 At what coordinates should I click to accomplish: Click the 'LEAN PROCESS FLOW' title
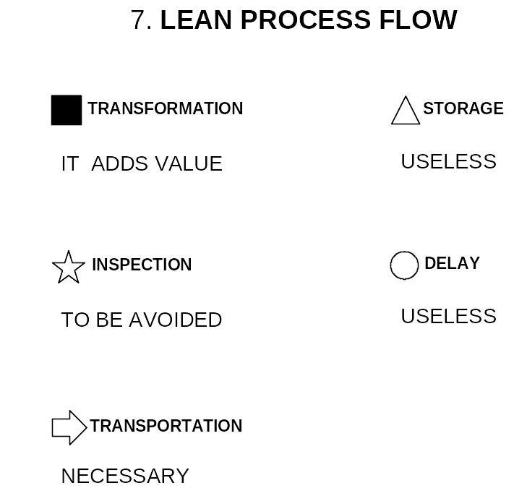coord(309,20)
